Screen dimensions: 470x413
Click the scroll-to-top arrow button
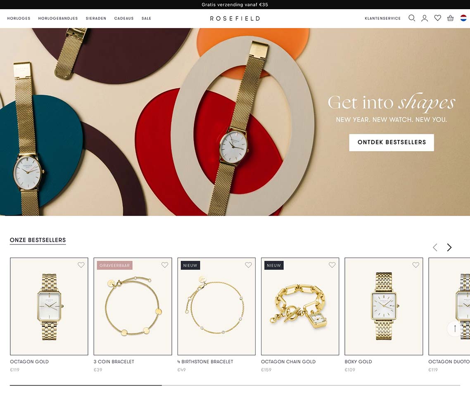(x=455, y=329)
